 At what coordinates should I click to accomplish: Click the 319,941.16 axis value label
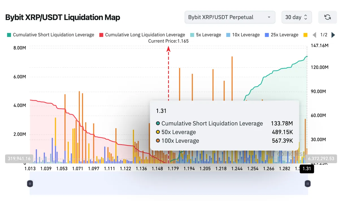[x=19, y=159]
